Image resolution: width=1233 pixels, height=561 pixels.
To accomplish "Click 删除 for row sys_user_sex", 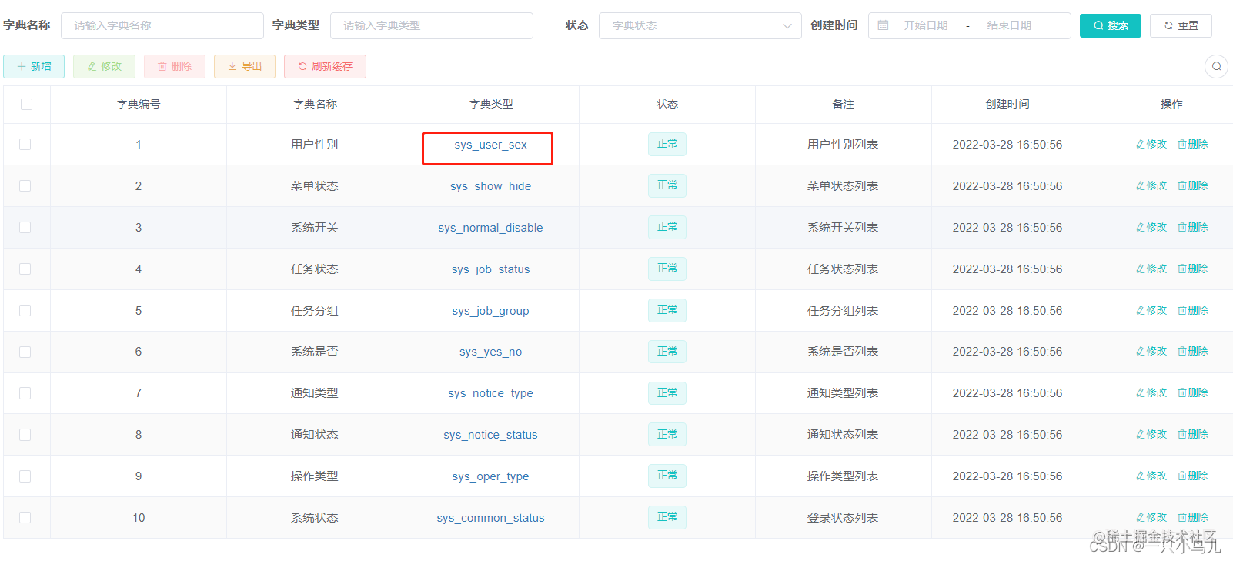I will point(1193,144).
